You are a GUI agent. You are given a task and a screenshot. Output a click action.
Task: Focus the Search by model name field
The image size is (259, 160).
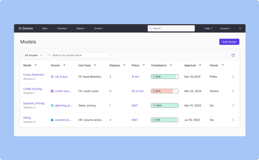[x=78, y=55]
